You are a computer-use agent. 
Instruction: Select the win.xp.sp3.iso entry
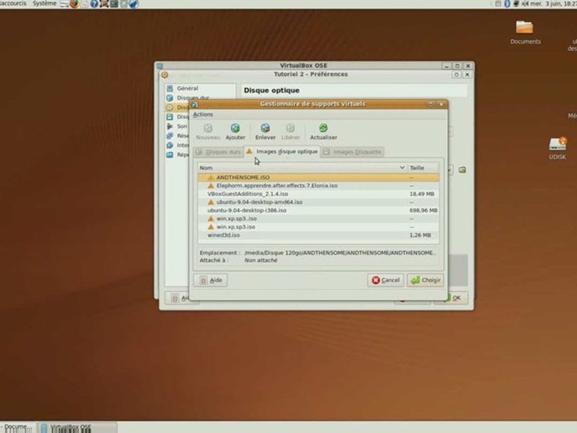click(x=319, y=227)
